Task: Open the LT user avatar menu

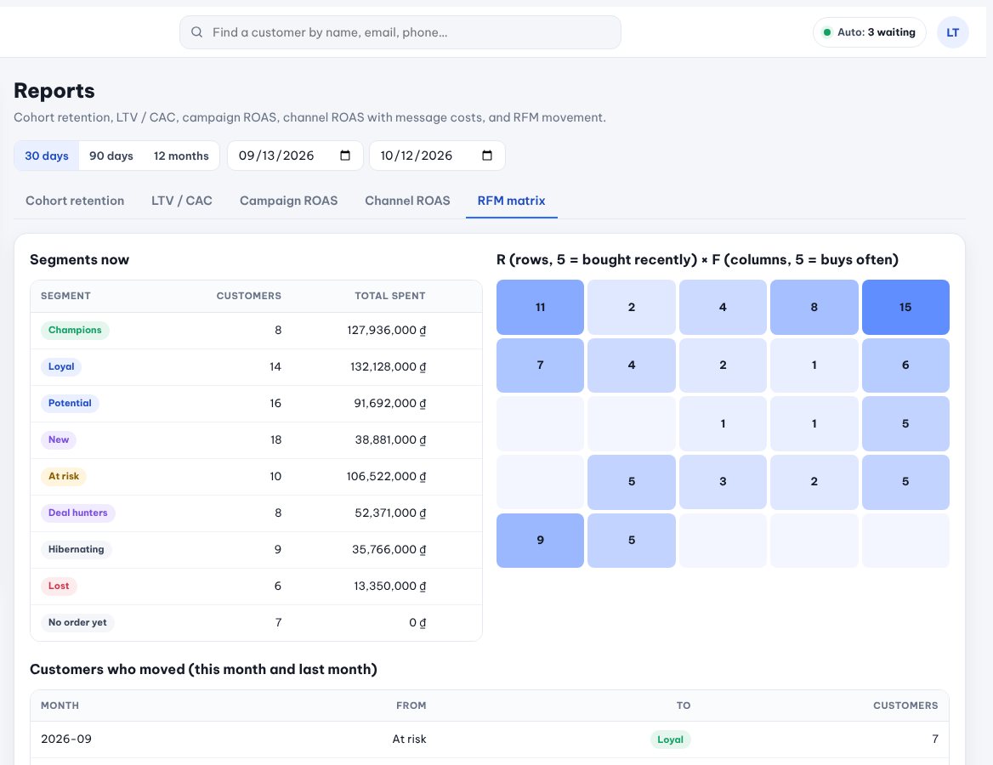Action: pos(952,32)
